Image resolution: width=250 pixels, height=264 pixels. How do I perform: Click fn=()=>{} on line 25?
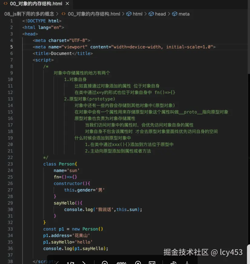point(65,177)
